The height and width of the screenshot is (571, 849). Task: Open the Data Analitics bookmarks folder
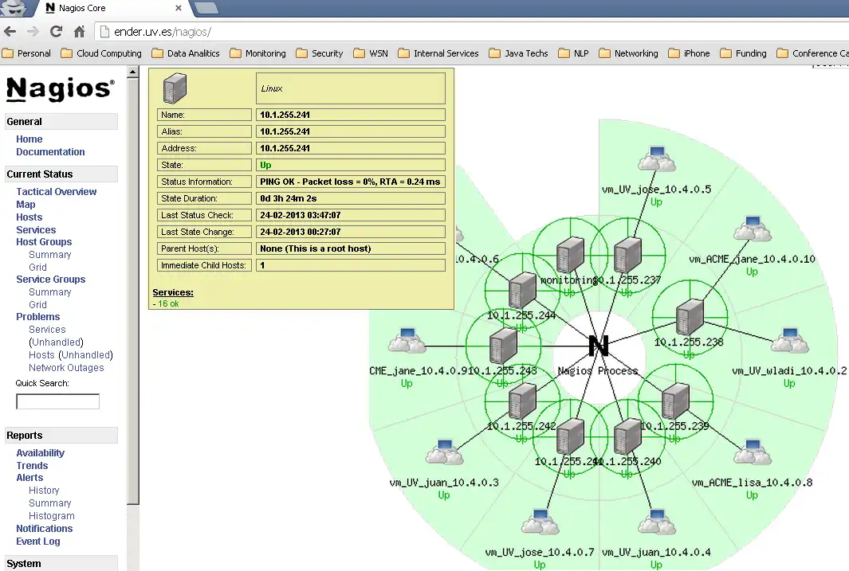click(x=186, y=53)
